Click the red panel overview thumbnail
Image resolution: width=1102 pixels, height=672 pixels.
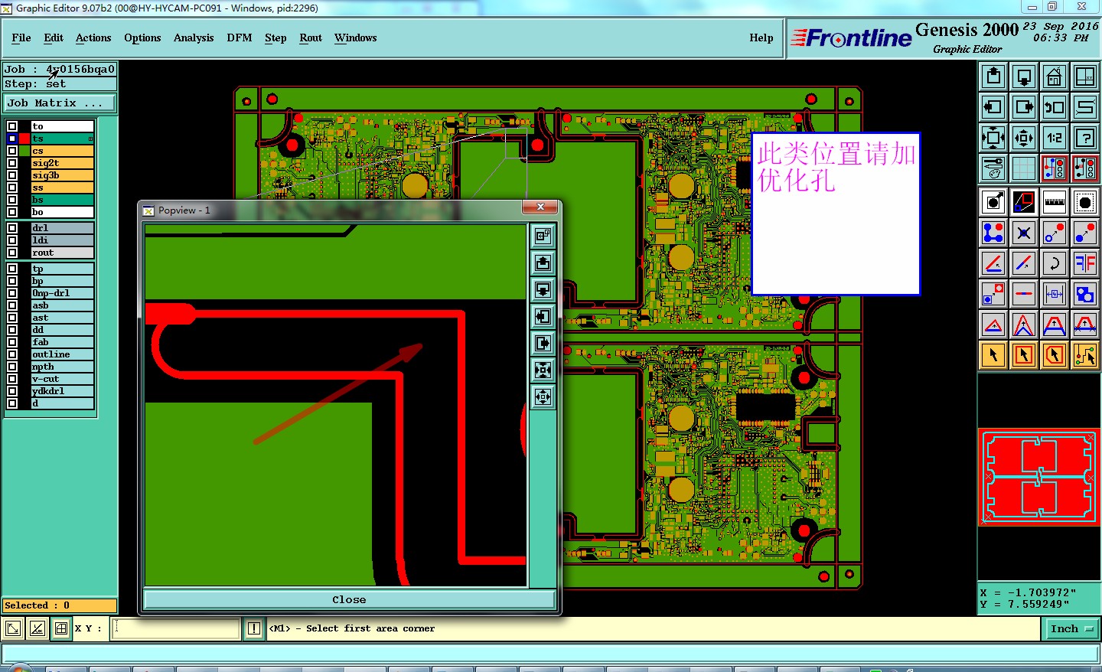tap(1039, 477)
